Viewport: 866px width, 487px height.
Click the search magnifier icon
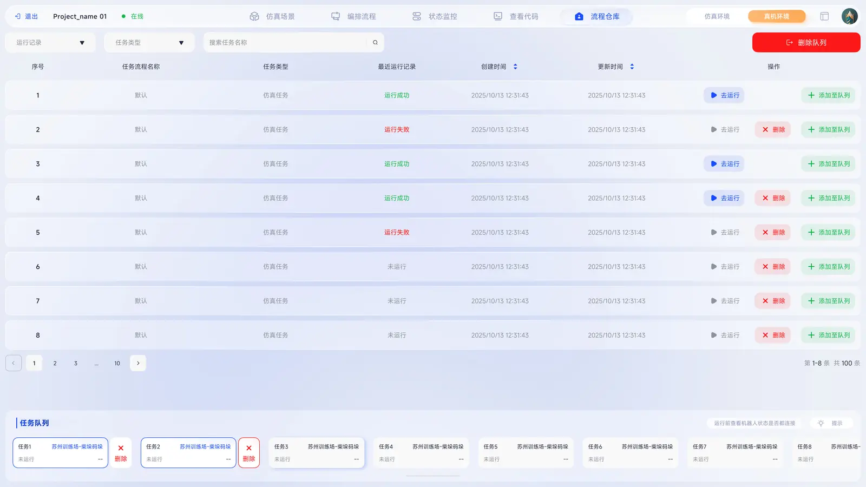tap(375, 42)
